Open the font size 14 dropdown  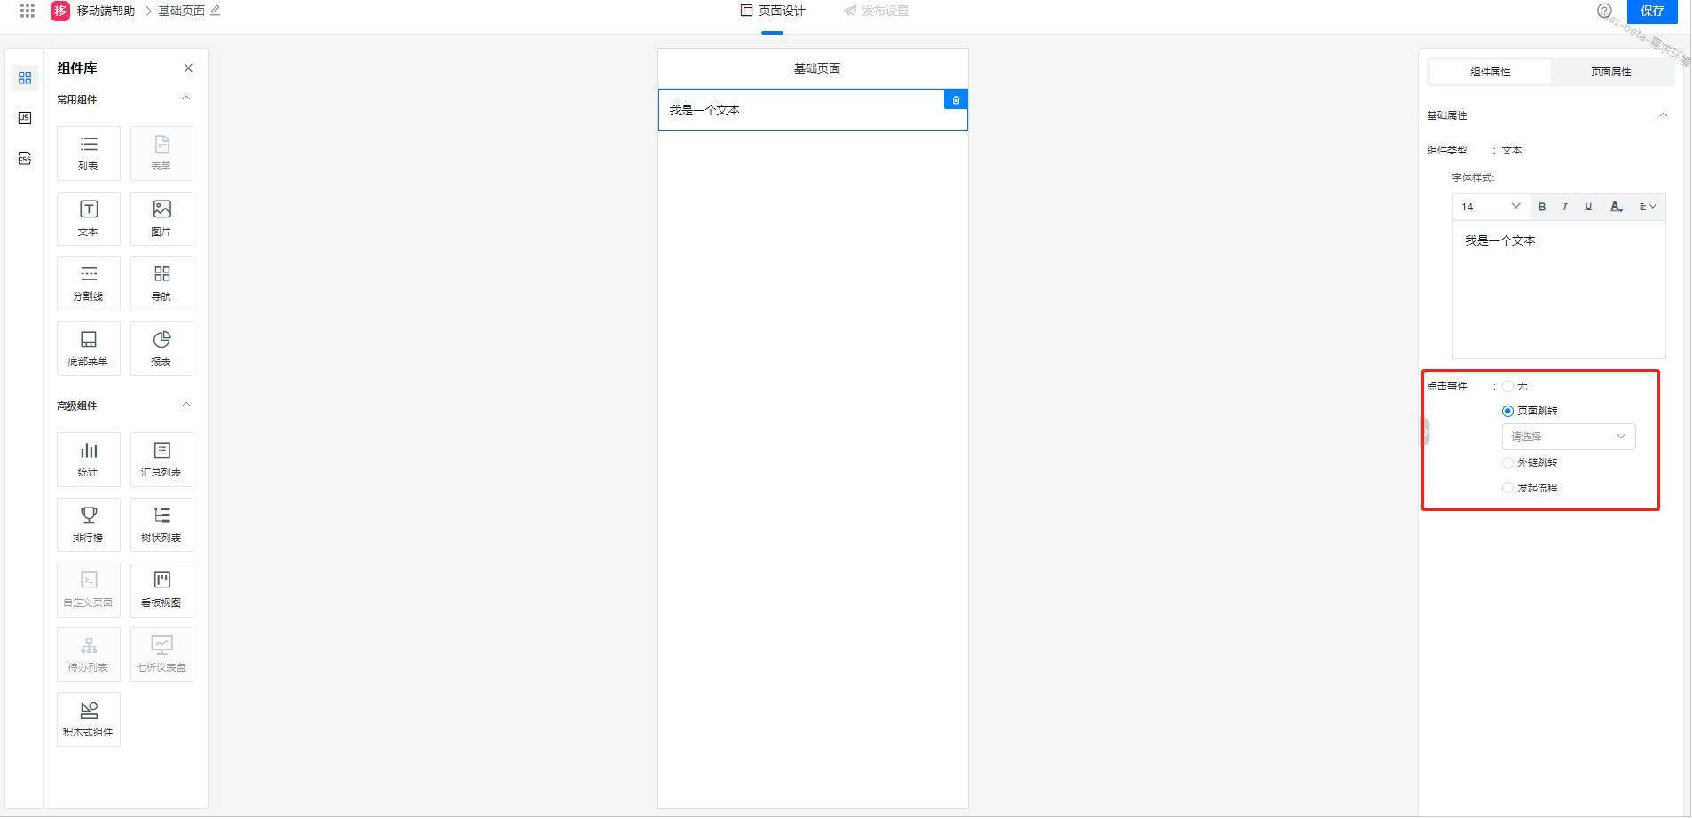pos(1491,207)
